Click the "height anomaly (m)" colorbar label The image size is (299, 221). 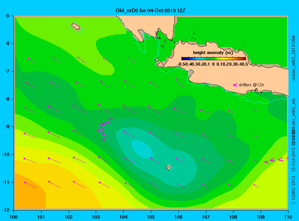pos(213,53)
